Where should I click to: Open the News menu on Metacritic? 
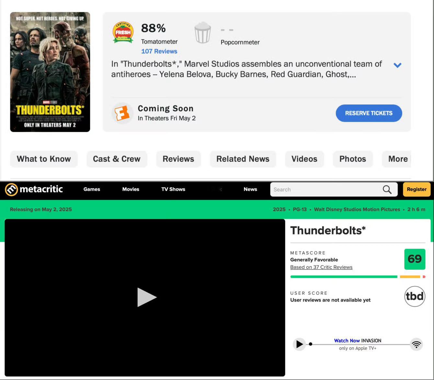[x=250, y=189]
